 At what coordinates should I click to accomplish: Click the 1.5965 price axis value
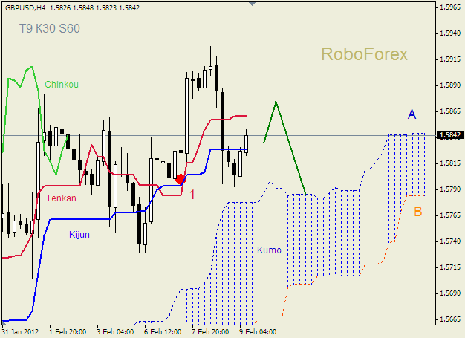coord(450,7)
